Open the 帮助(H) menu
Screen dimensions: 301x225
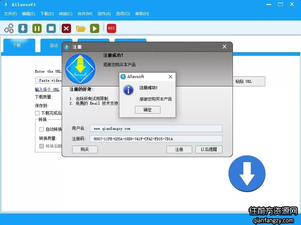pos(142,13)
